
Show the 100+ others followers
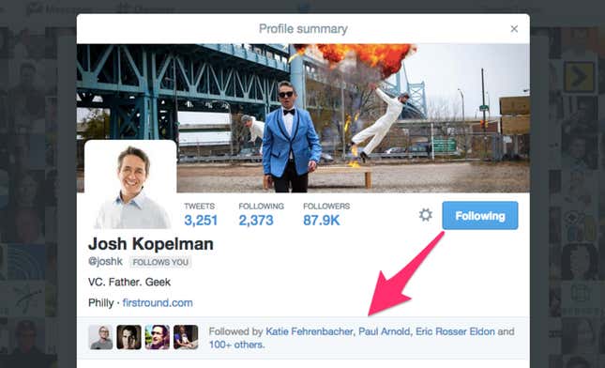click(236, 345)
